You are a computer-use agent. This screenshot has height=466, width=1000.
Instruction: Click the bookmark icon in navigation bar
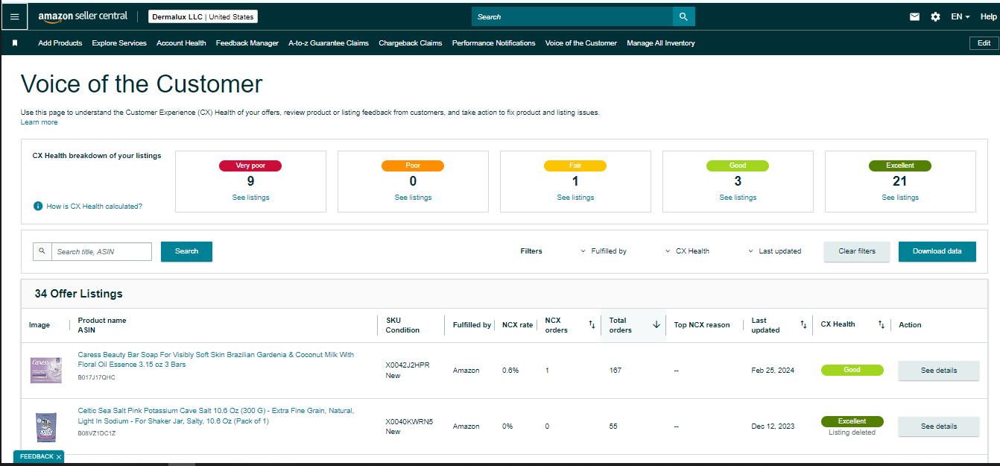[x=14, y=43]
